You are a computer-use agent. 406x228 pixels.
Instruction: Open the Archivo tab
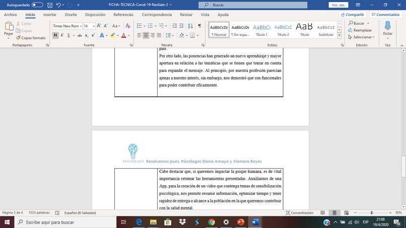11,15
